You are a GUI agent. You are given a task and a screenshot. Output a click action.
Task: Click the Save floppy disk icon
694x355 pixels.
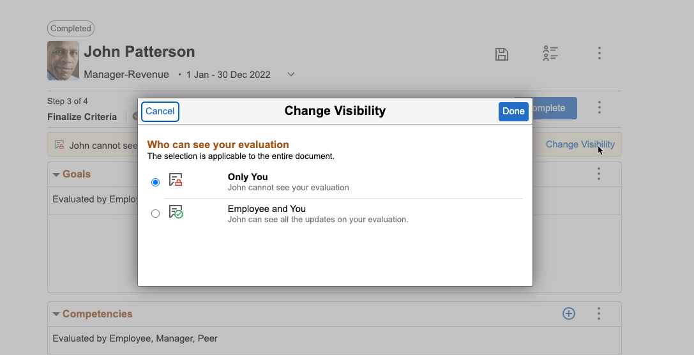coord(502,54)
